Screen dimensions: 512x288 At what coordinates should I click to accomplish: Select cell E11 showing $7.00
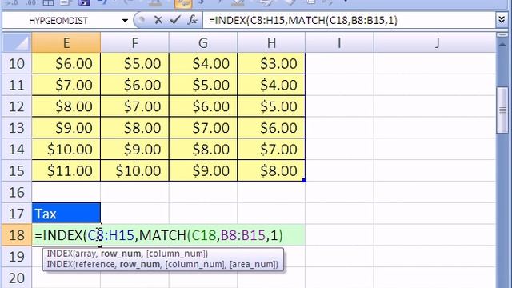pyautogui.click(x=66, y=85)
